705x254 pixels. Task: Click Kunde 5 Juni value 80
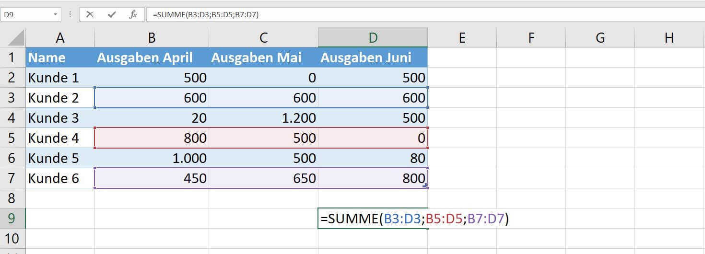tap(373, 158)
